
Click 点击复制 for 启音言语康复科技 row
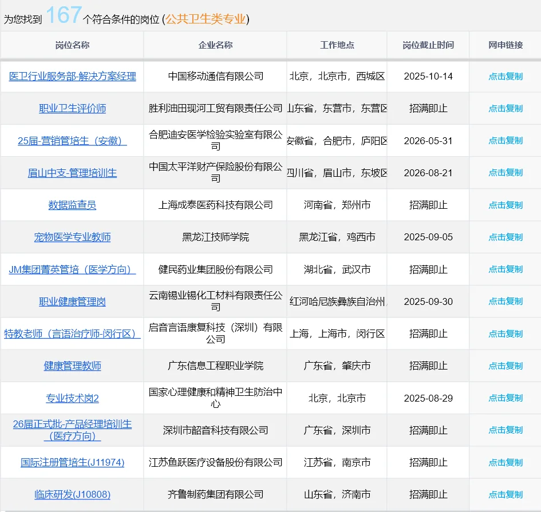point(506,334)
